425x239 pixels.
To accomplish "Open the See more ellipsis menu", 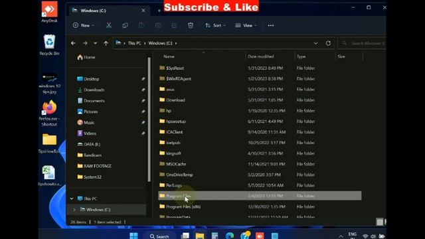I will click(271, 25).
